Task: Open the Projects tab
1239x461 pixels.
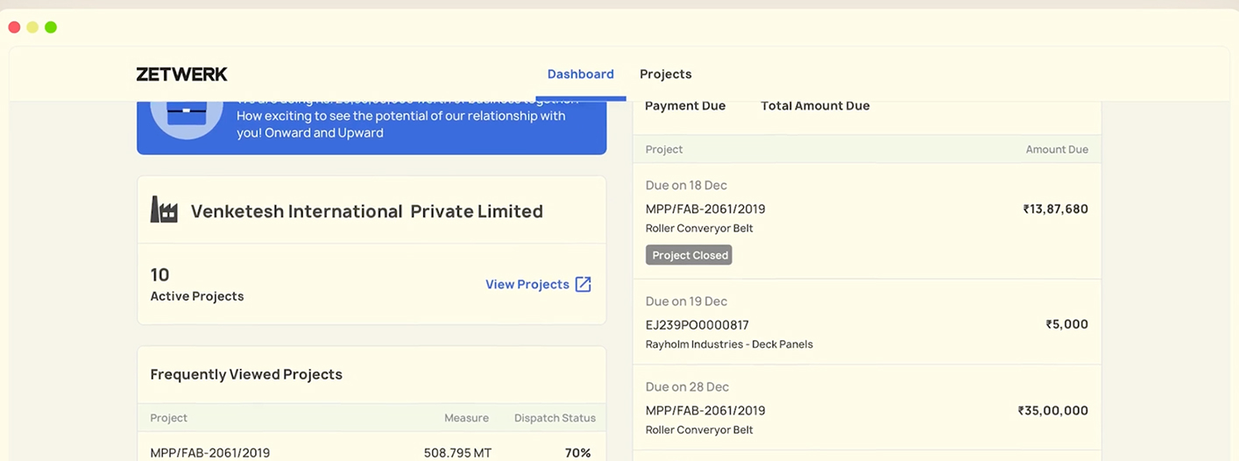Action: coord(665,74)
